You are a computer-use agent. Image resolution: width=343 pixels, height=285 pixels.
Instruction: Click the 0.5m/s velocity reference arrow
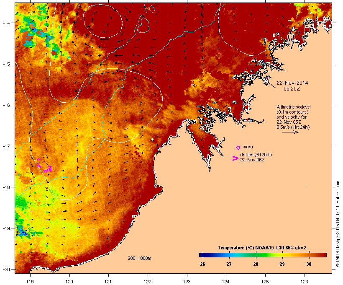point(290,132)
